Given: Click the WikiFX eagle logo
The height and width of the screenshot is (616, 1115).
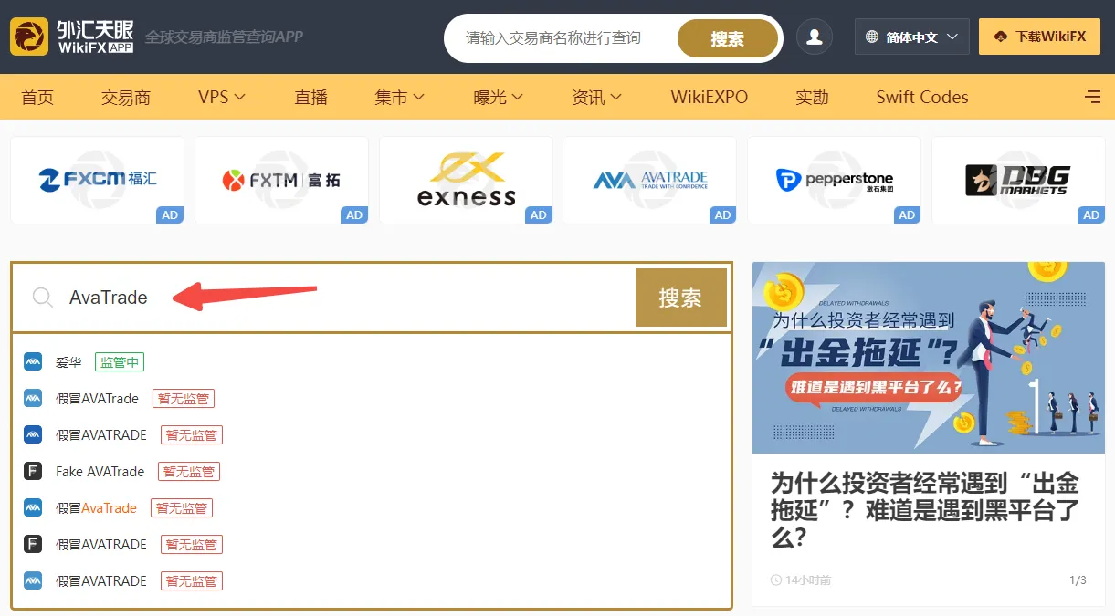Looking at the screenshot, I should point(29,37).
